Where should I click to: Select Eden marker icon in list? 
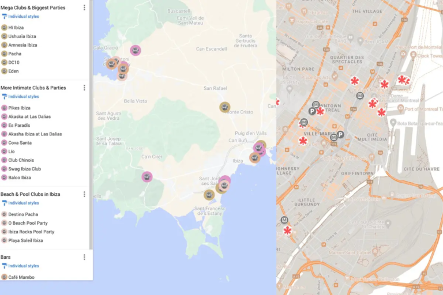[4, 71]
